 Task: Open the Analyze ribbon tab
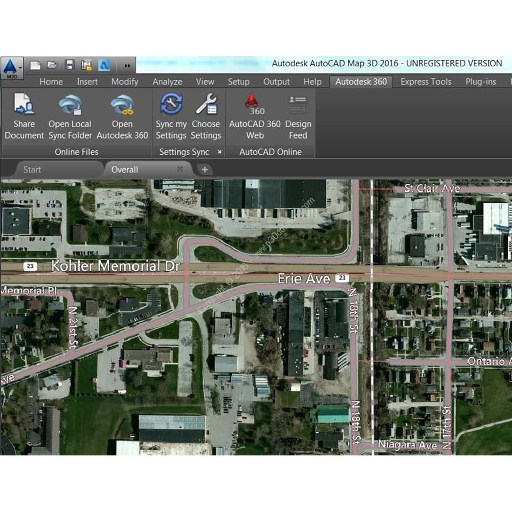[x=167, y=82]
